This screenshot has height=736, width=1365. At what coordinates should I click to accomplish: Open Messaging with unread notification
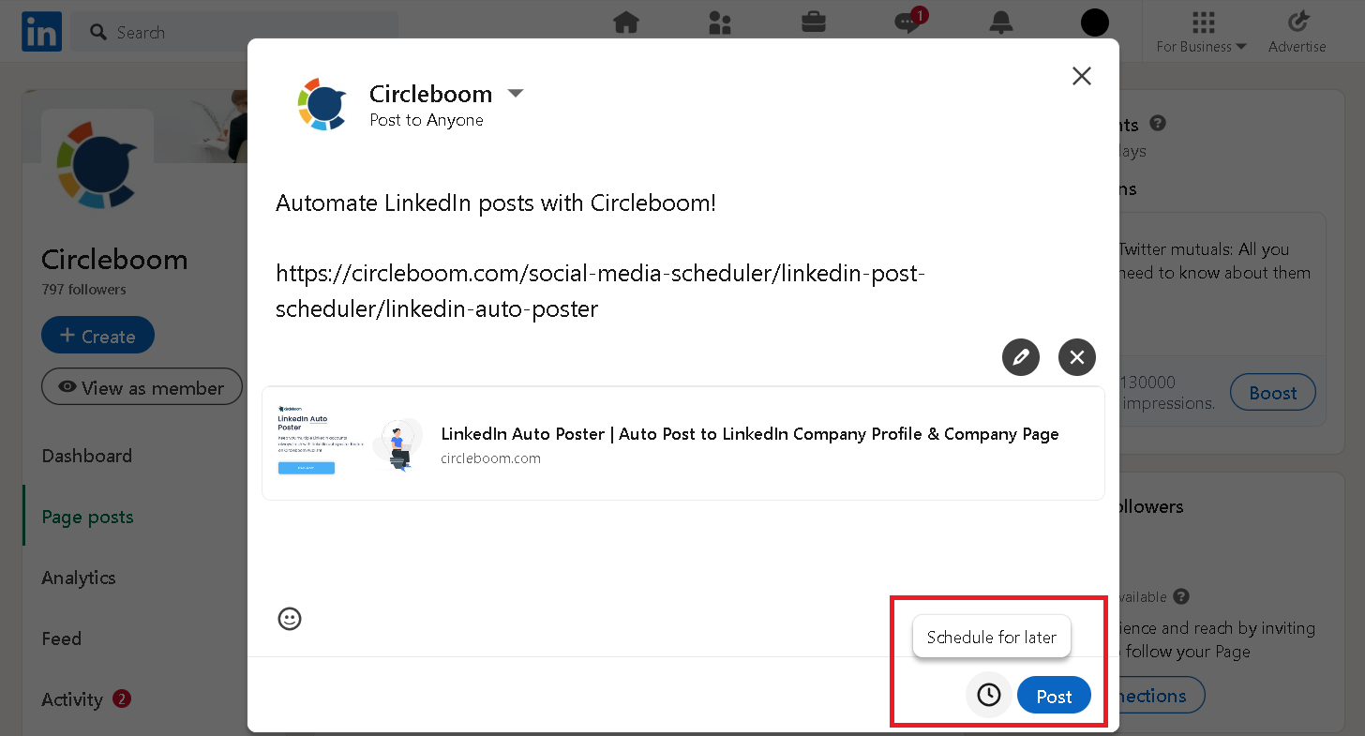coord(907,24)
